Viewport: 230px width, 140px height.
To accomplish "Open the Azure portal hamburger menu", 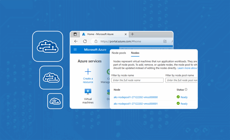I will 75,50.
